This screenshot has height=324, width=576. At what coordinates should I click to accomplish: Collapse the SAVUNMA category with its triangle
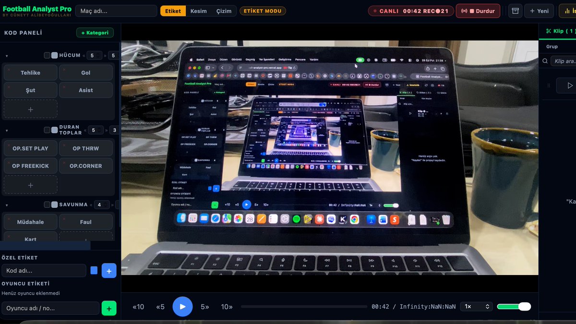pos(7,205)
